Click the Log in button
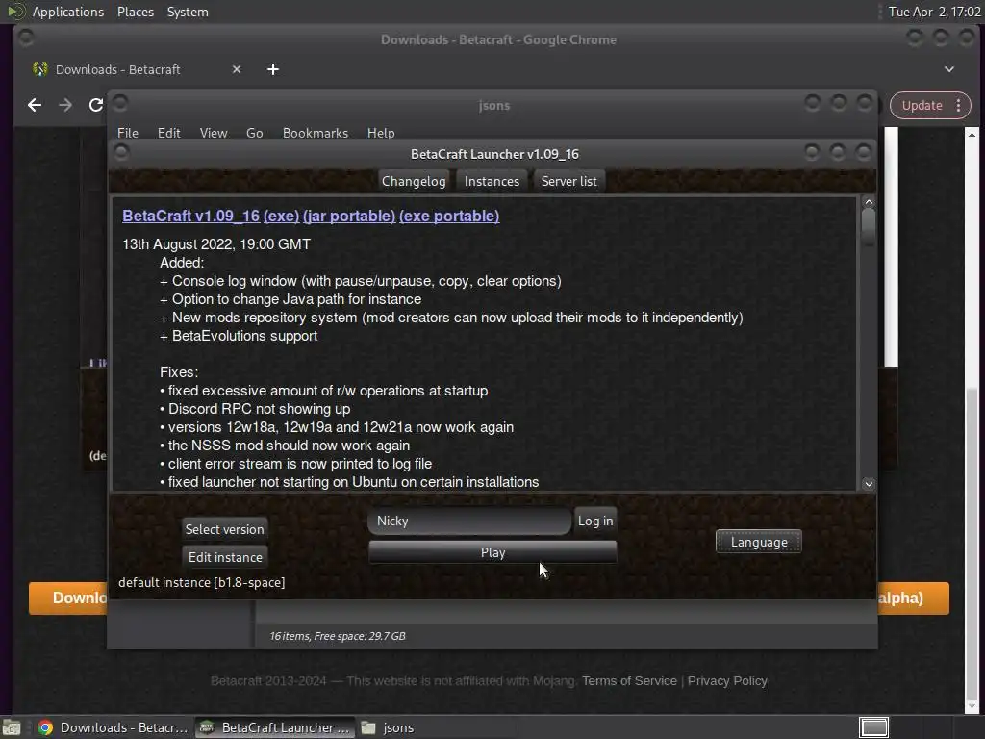 pos(594,521)
